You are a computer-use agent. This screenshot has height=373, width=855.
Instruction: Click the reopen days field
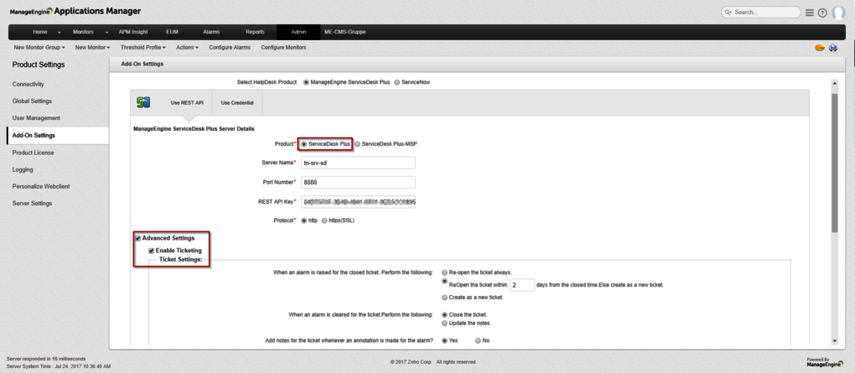522,285
